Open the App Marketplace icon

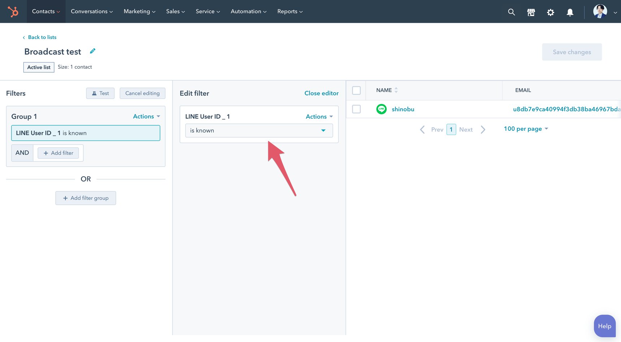point(531,12)
